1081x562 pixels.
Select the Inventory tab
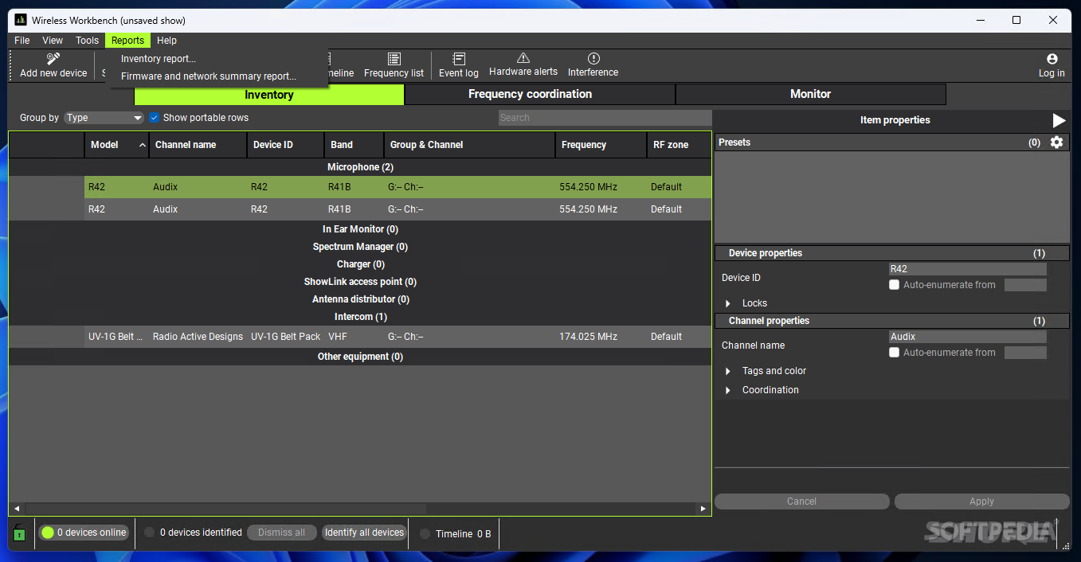[269, 95]
